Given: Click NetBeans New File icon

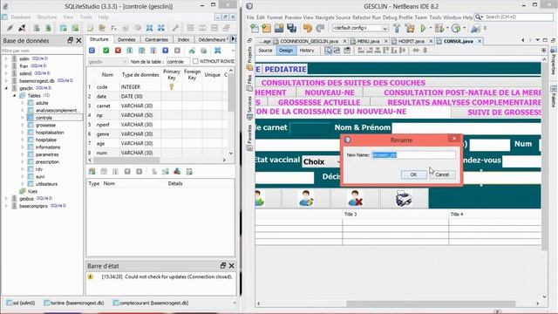Looking at the screenshot, I should [x=255, y=28].
